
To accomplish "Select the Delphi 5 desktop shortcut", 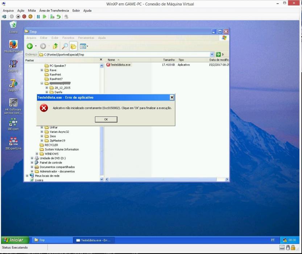I will click(x=13, y=66).
